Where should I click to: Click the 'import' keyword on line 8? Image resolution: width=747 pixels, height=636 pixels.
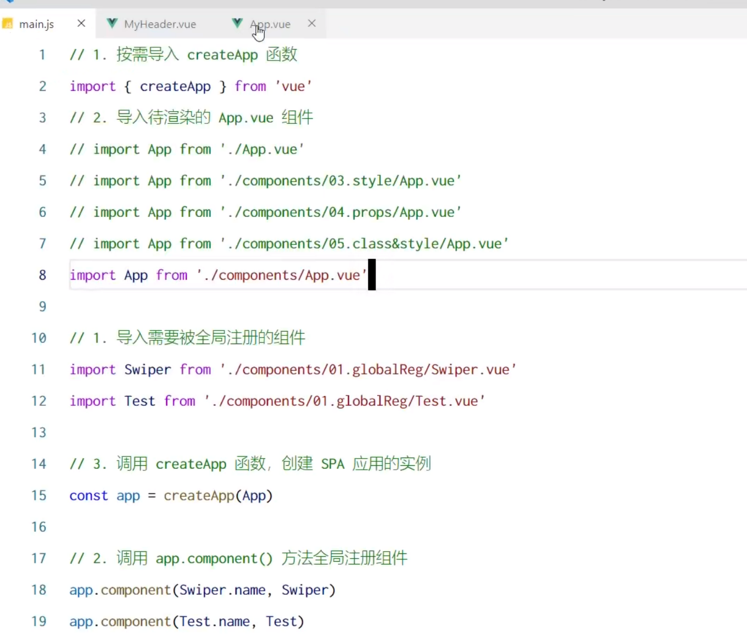click(x=92, y=275)
